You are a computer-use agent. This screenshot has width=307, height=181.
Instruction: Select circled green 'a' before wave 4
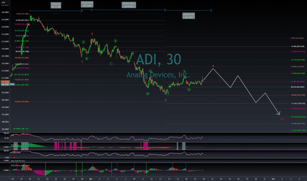pos(184,71)
